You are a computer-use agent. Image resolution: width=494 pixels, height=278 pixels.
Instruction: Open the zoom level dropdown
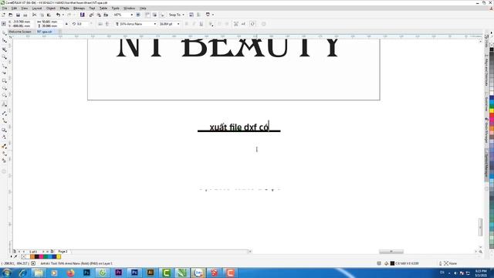[132, 15]
